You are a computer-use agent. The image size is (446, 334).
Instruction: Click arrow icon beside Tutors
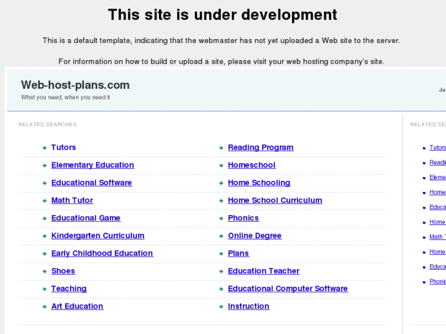pyautogui.click(x=44, y=148)
